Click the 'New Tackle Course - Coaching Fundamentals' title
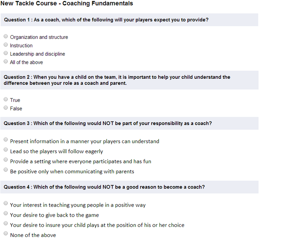Image resolution: width=285 pixels, height=243 pixels. tap(67, 4)
